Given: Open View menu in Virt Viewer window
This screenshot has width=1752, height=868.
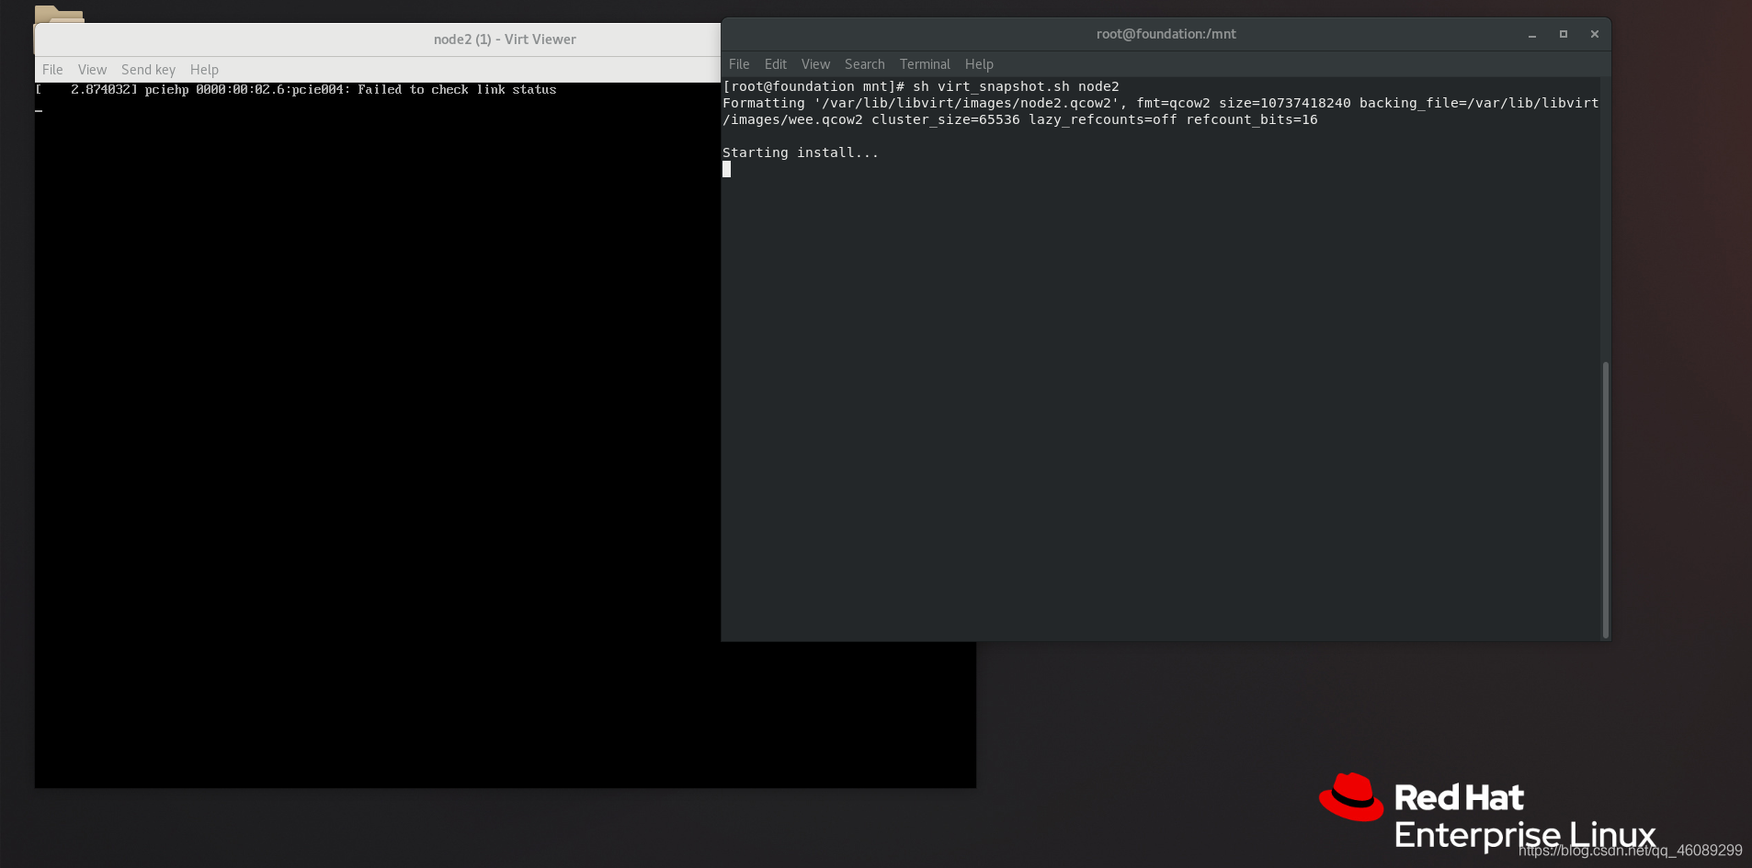Looking at the screenshot, I should tap(92, 70).
